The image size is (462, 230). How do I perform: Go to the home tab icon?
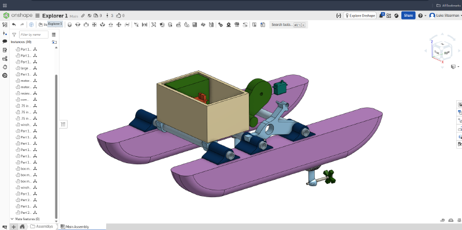click(22, 227)
